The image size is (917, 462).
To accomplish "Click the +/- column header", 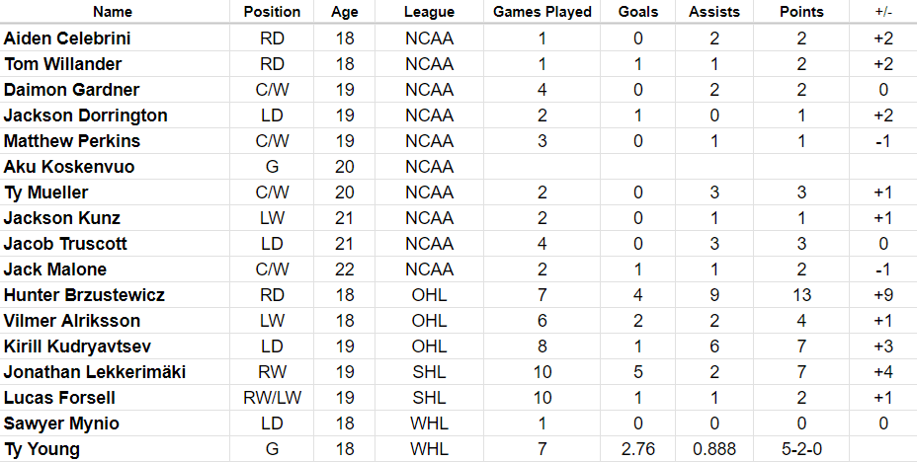I will 882,12.
